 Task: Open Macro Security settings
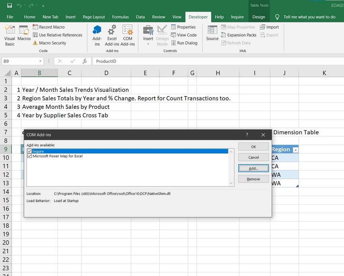49,43
